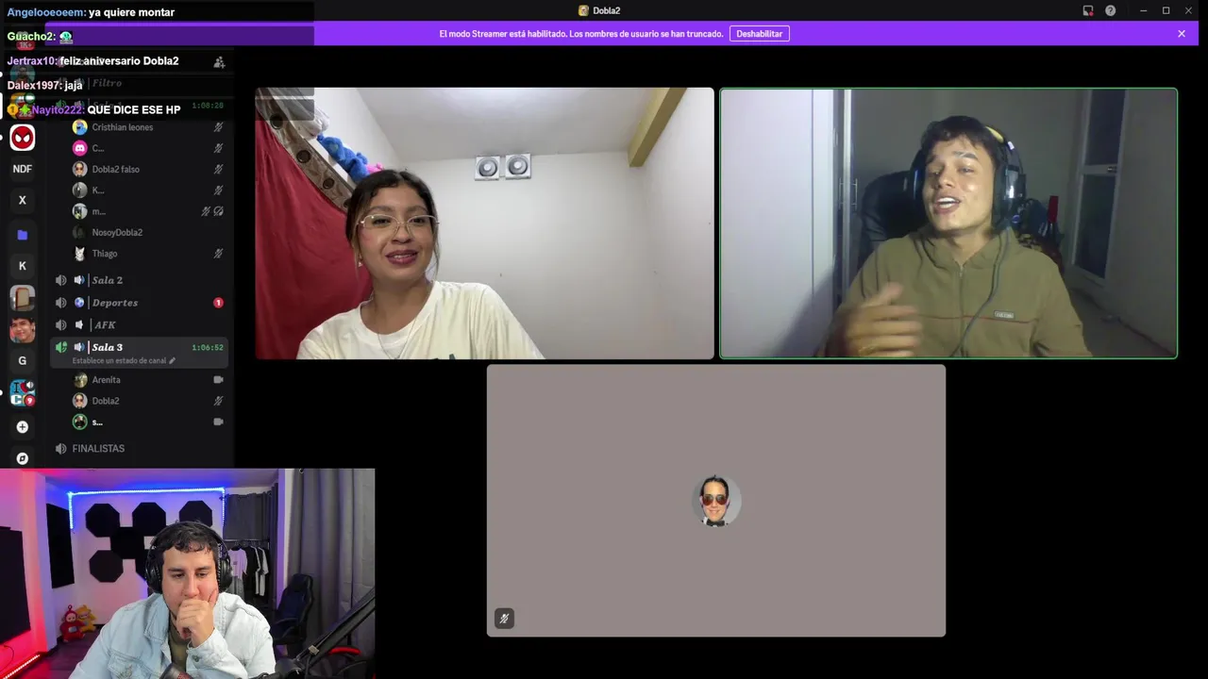This screenshot has width=1208, height=679.
Task: Click the Dobla2 window title text
Action: [606, 10]
